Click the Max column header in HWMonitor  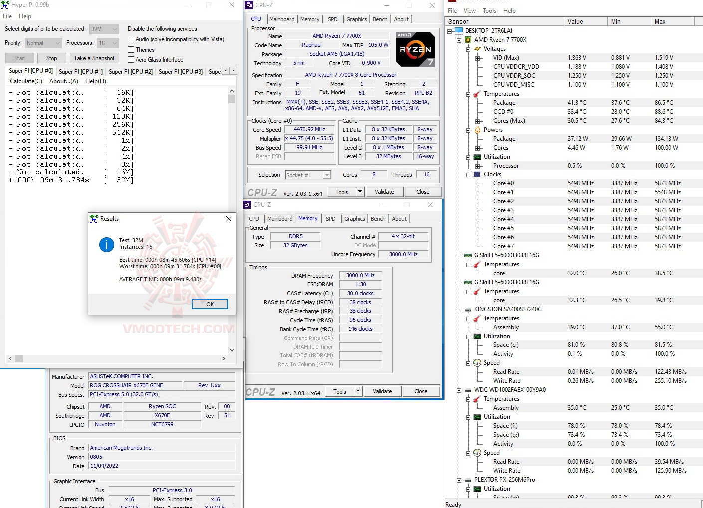coord(673,22)
